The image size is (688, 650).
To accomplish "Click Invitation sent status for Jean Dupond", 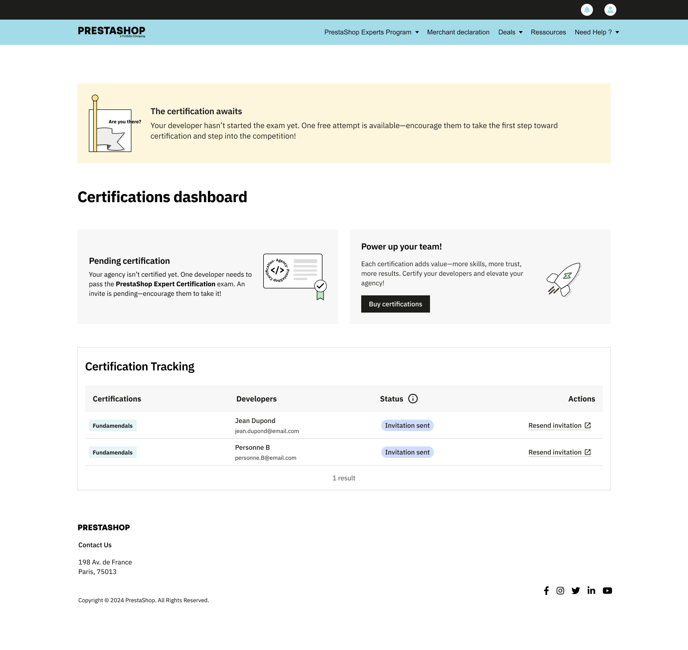I will 408,425.
